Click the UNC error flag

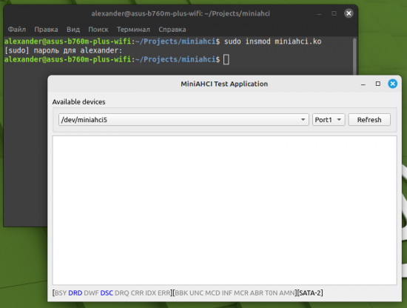point(197,293)
